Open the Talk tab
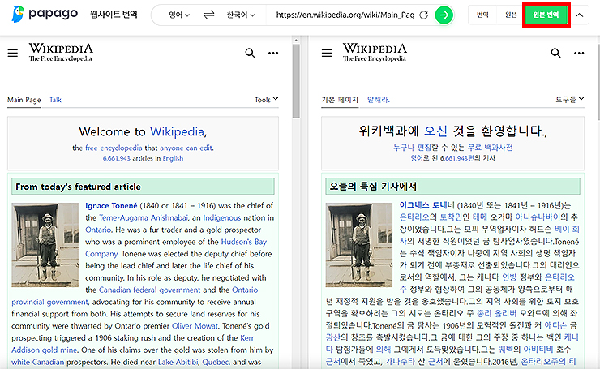This screenshot has height=378, width=600. pos(55,100)
